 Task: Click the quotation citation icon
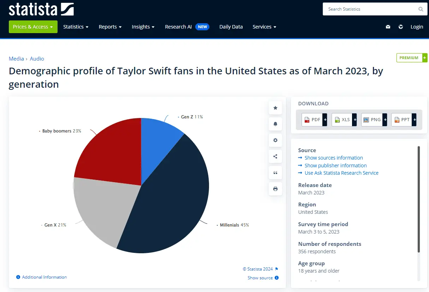275,173
